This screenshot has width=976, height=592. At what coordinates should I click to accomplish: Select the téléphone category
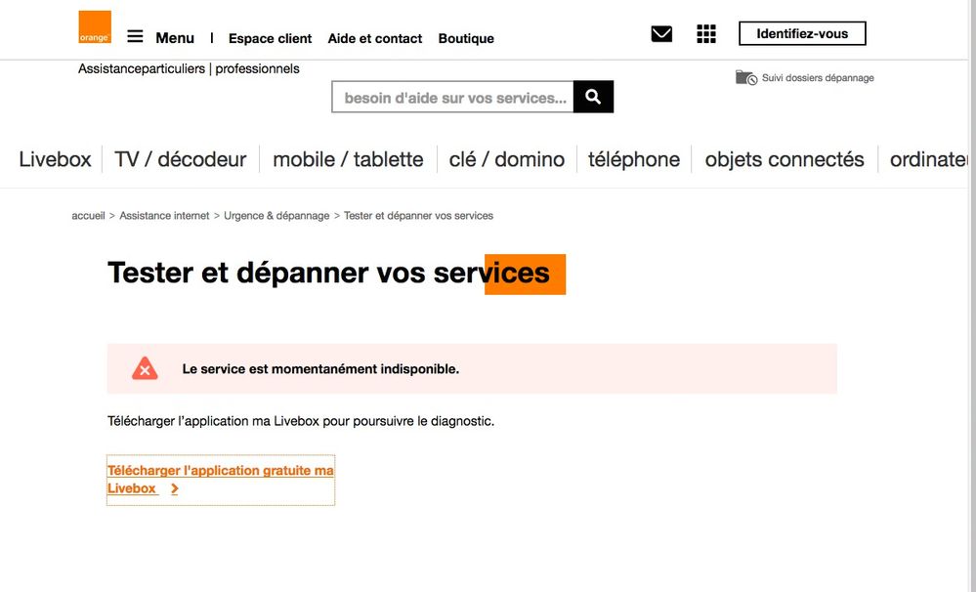click(634, 159)
